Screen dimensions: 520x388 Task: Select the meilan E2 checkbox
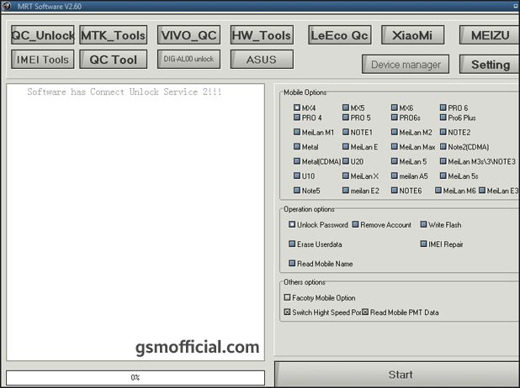coord(346,190)
